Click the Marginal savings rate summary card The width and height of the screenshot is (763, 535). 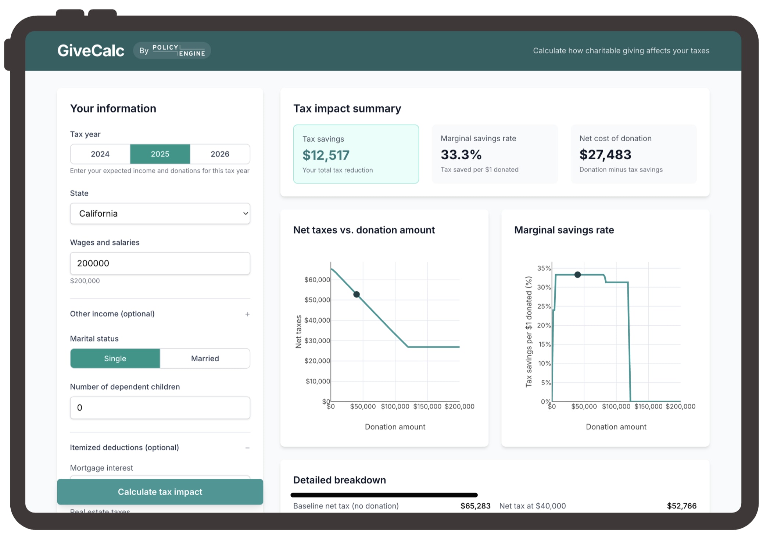coord(495,154)
